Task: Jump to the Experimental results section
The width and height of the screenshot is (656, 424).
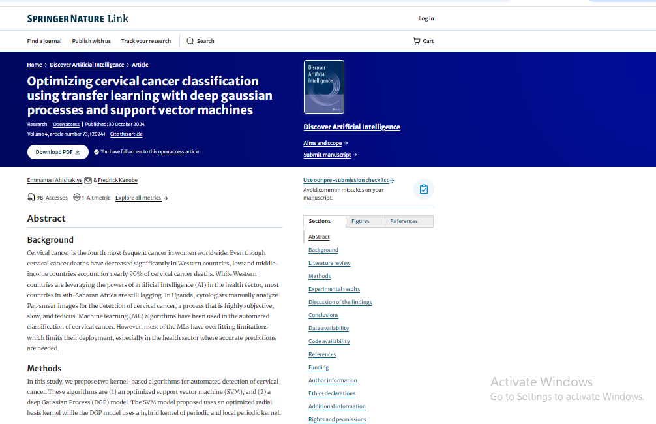Action: click(x=334, y=289)
